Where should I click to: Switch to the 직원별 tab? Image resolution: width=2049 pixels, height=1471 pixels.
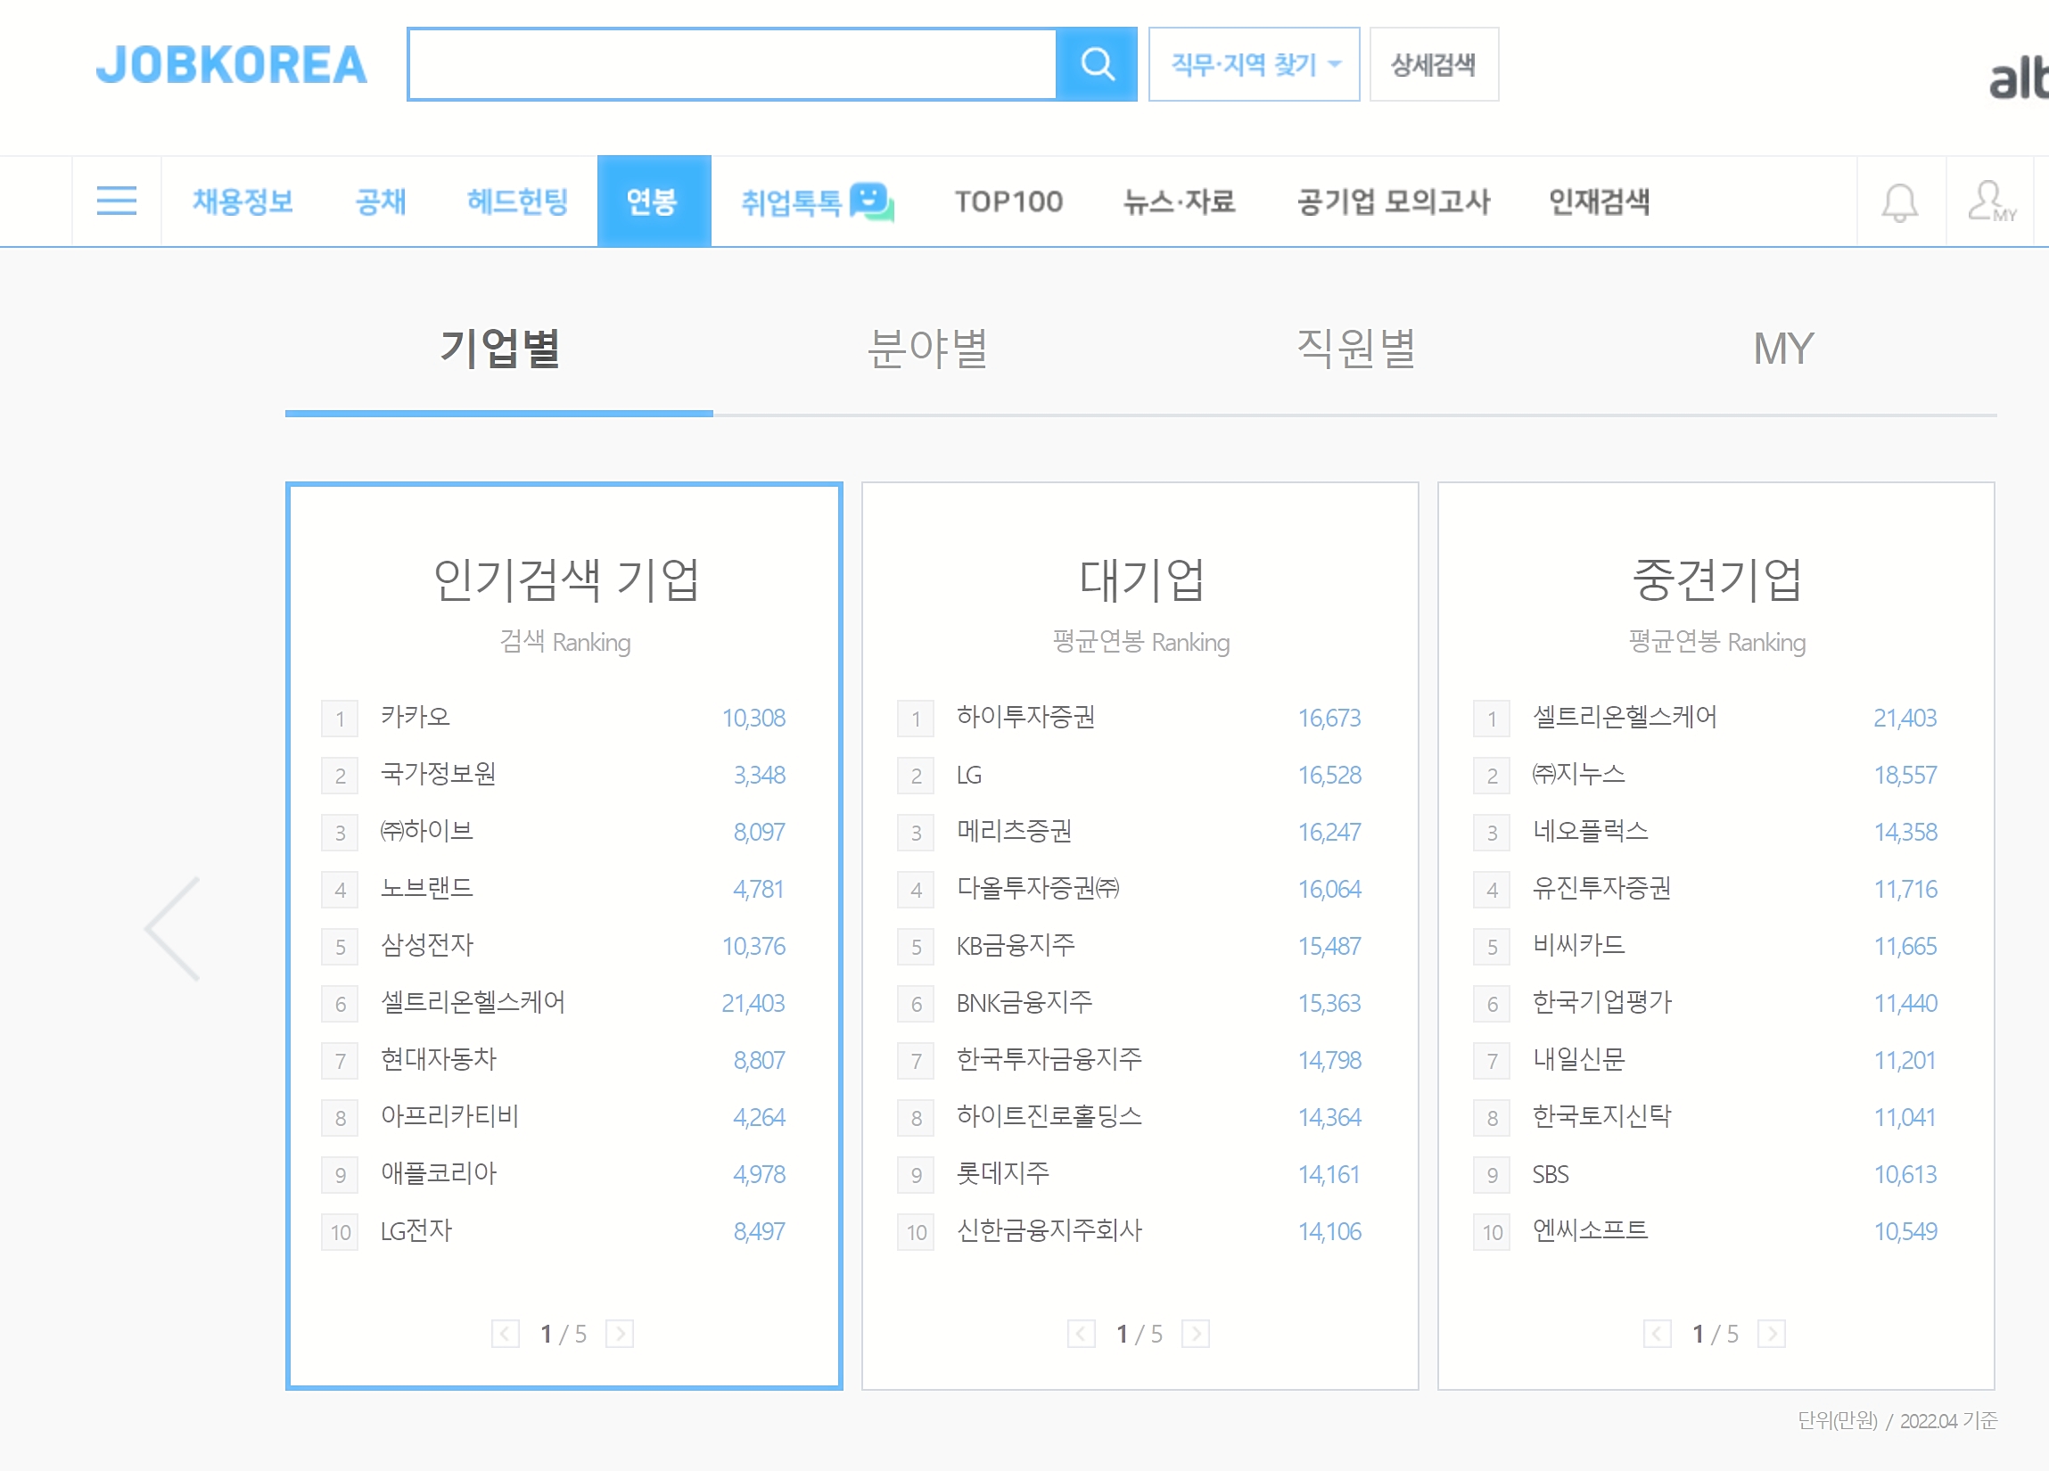(1355, 349)
